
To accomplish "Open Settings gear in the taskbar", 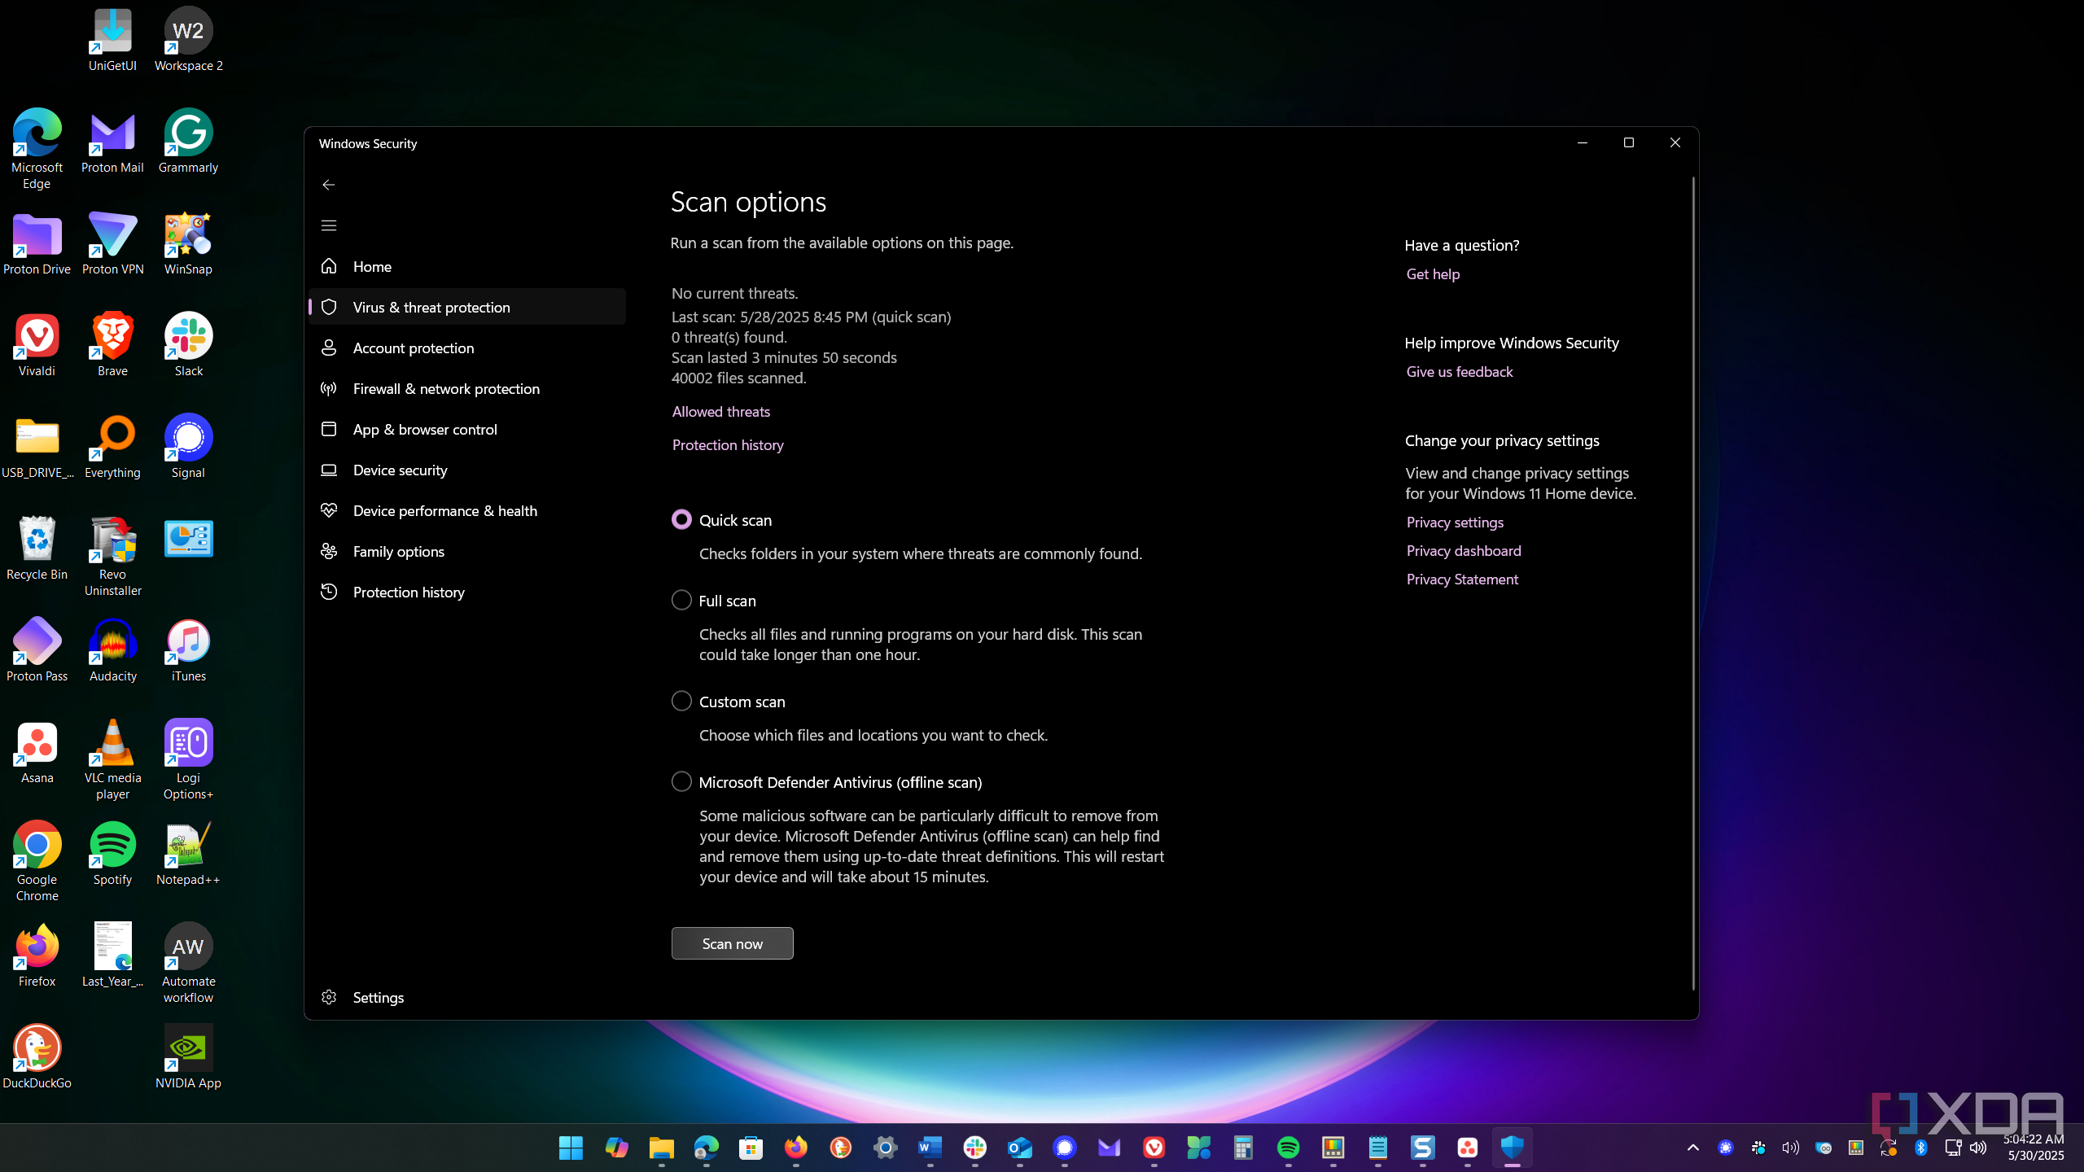I will tap(885, 1148).
